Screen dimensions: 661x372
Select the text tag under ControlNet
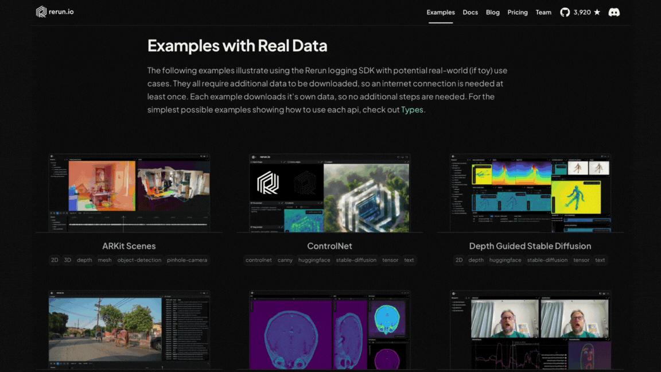click(x=409, y=260)
